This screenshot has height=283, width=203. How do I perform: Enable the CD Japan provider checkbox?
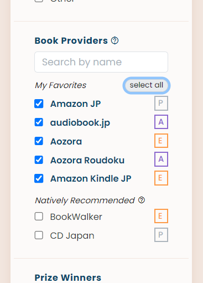coord(39,235)
